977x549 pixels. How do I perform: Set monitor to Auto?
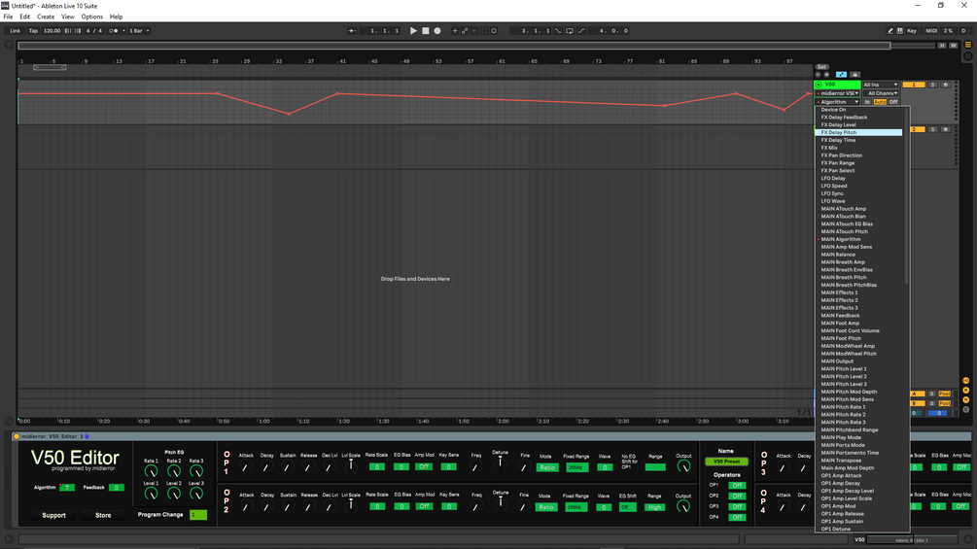(x=880, y=102)
